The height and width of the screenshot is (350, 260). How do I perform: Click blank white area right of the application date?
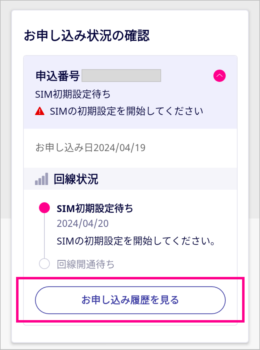click(x=191, y=148)
